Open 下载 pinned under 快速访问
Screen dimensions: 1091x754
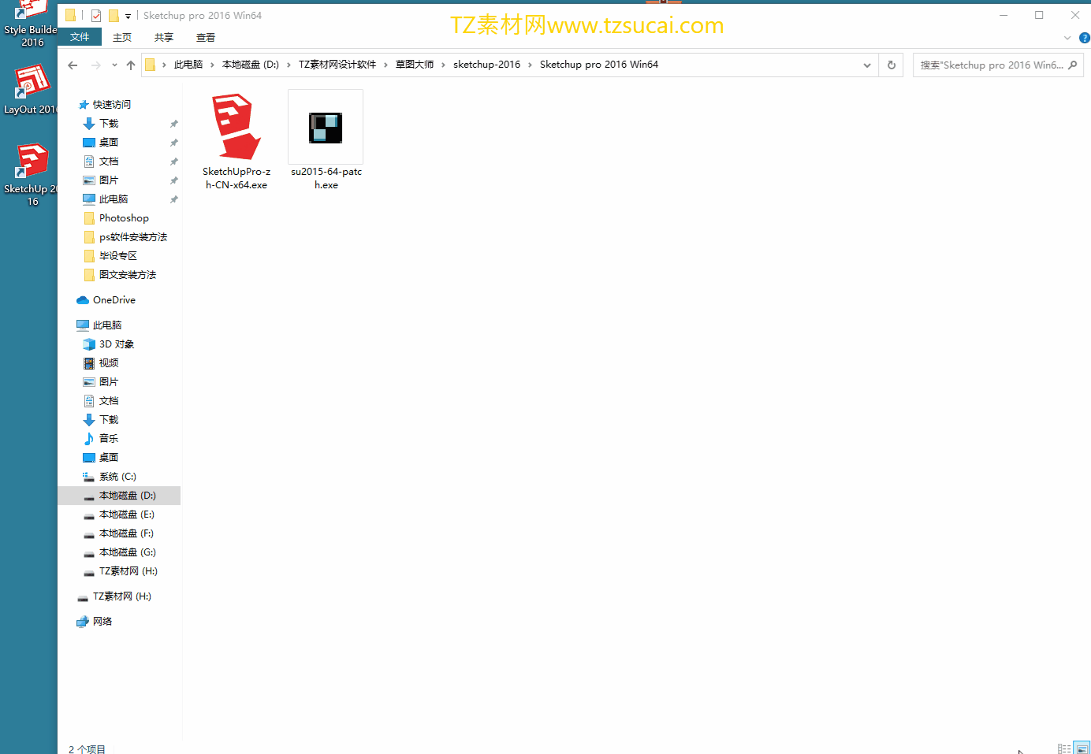coord(109,124)
